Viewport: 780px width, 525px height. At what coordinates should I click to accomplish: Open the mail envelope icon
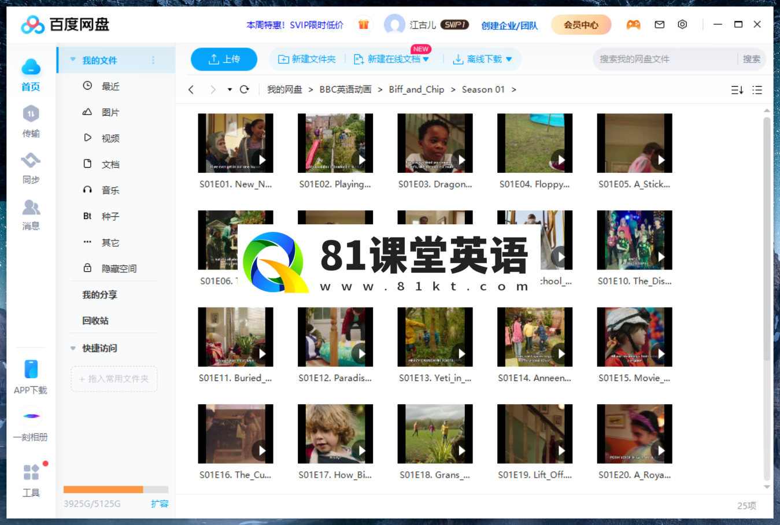(x=659, y=24)
